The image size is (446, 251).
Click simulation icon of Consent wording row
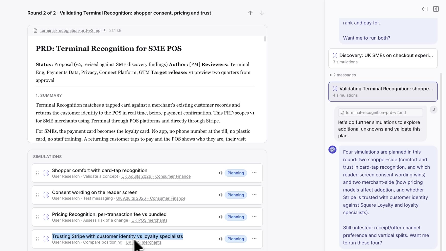[x=46, y=195]
